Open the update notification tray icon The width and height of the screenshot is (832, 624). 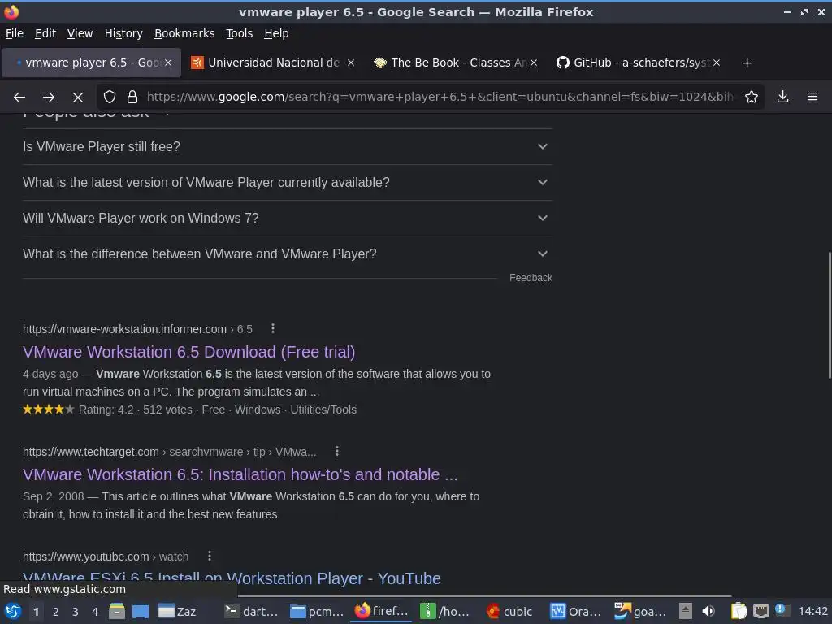(x=781, y=610)
